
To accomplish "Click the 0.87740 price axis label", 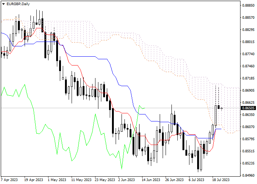I will coord(248,54).
